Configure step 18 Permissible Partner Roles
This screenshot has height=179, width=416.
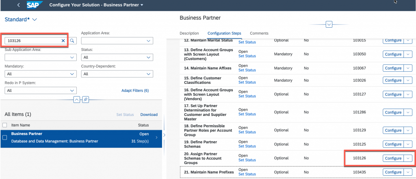[x=393, y=131]
